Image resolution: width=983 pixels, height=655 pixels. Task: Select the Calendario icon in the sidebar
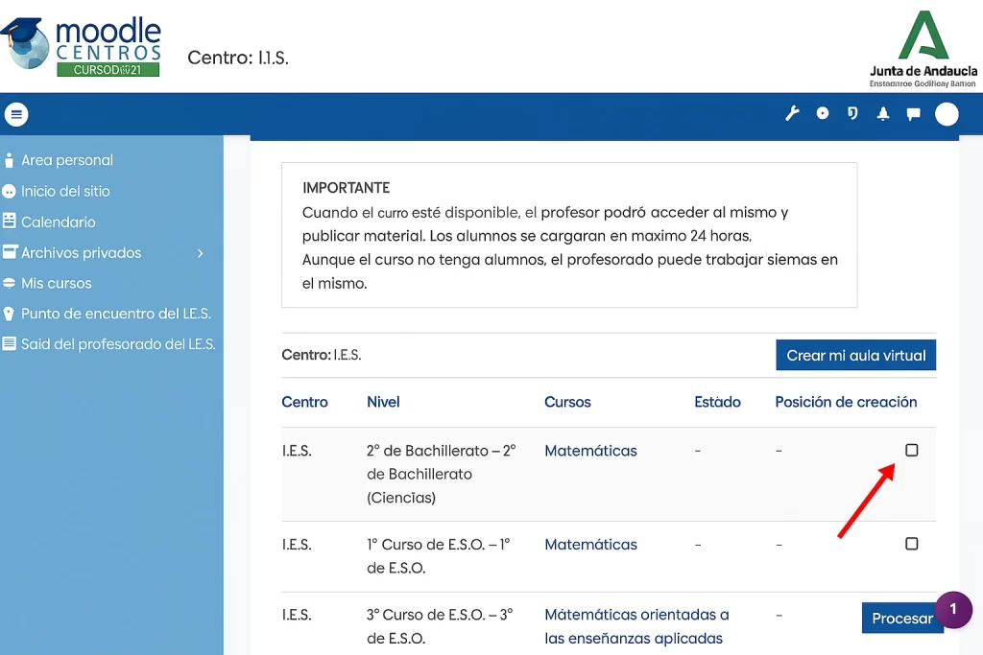click(9, 222)
